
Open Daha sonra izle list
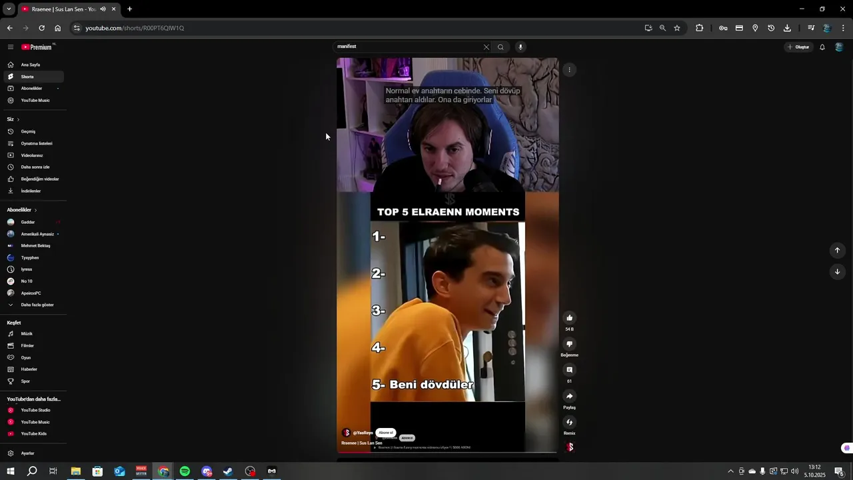[x=32, y=167]
